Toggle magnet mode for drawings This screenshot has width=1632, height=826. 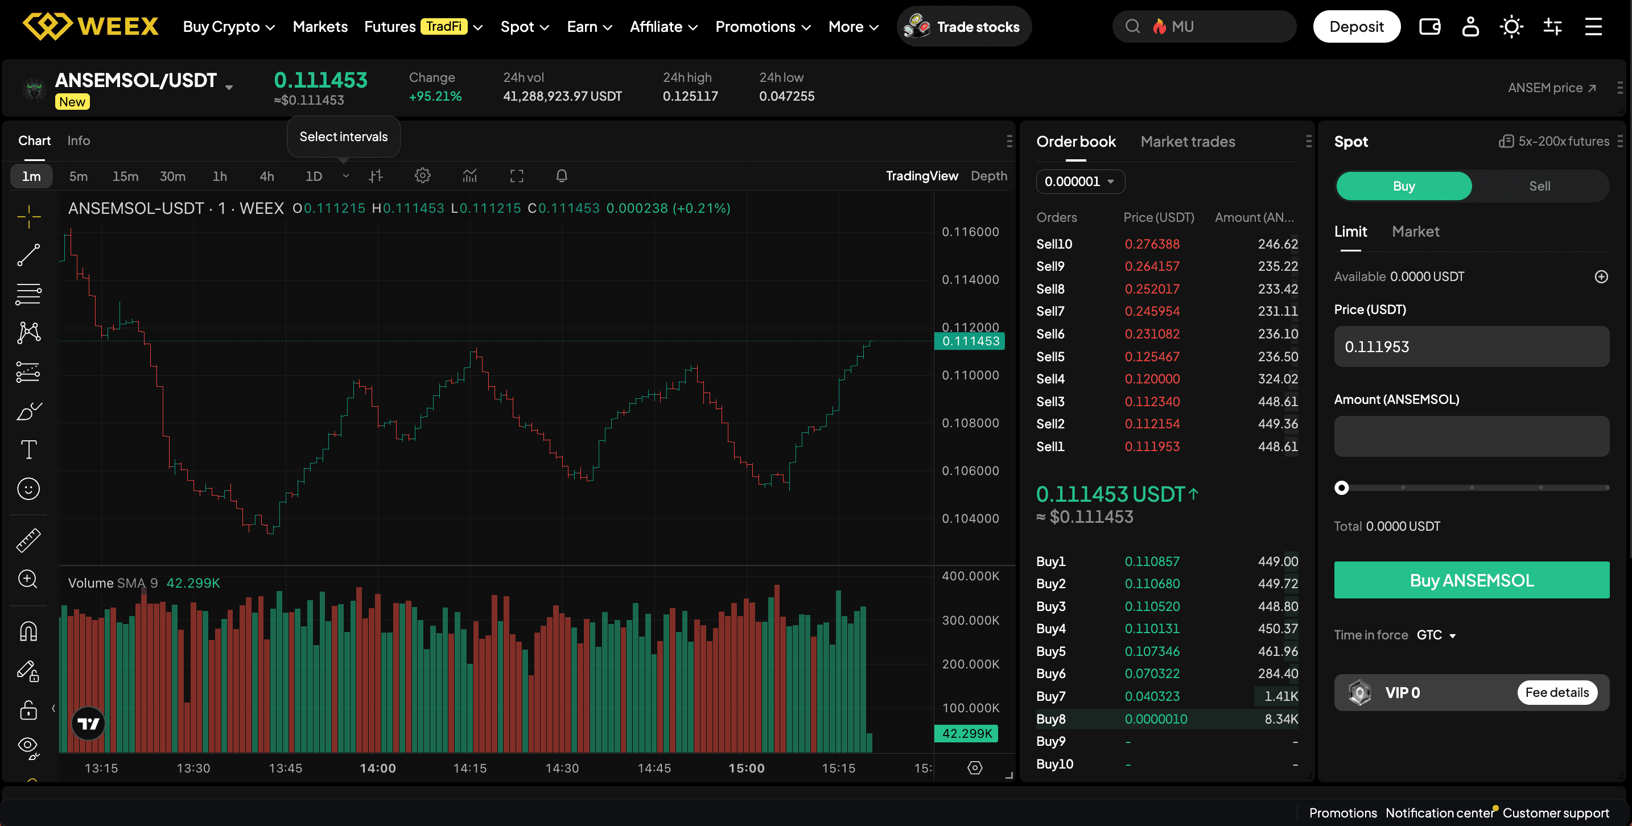(28, 631)
